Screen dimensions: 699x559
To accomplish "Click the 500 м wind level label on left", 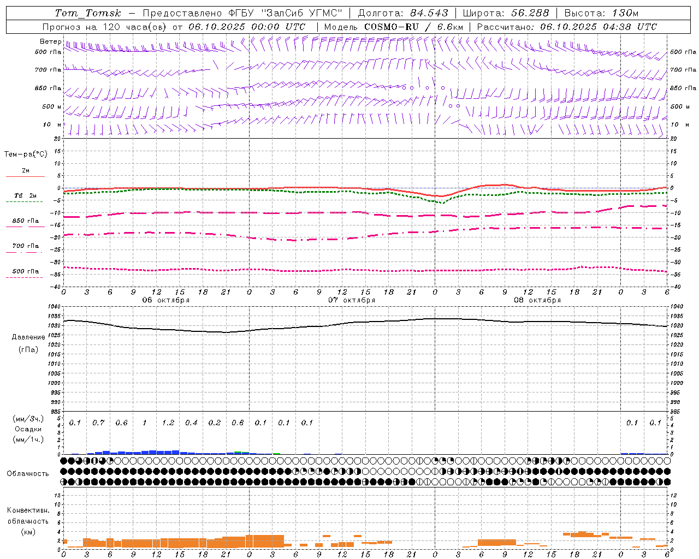I will click(x=52, y=106).
